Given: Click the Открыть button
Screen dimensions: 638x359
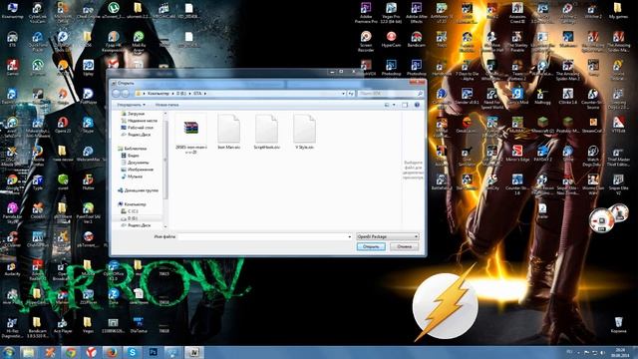Looking at the screenshot, I should (x=371, y=246).
